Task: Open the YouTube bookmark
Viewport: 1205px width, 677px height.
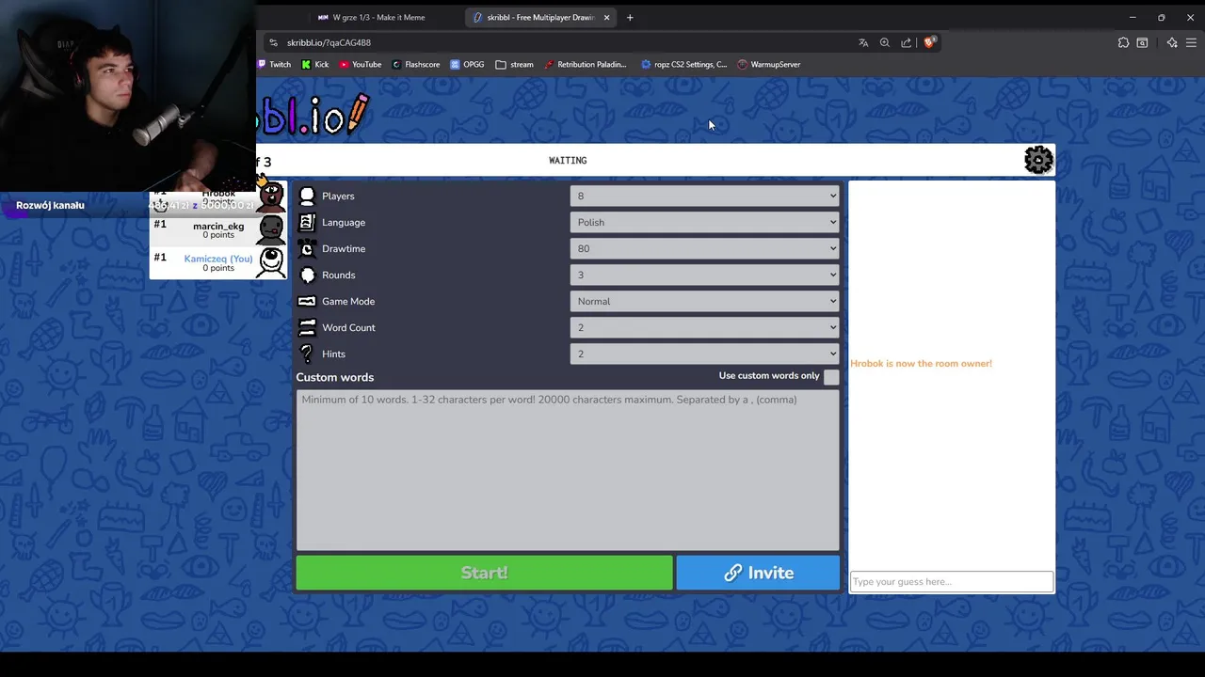Action: click(x=360, y=64)
